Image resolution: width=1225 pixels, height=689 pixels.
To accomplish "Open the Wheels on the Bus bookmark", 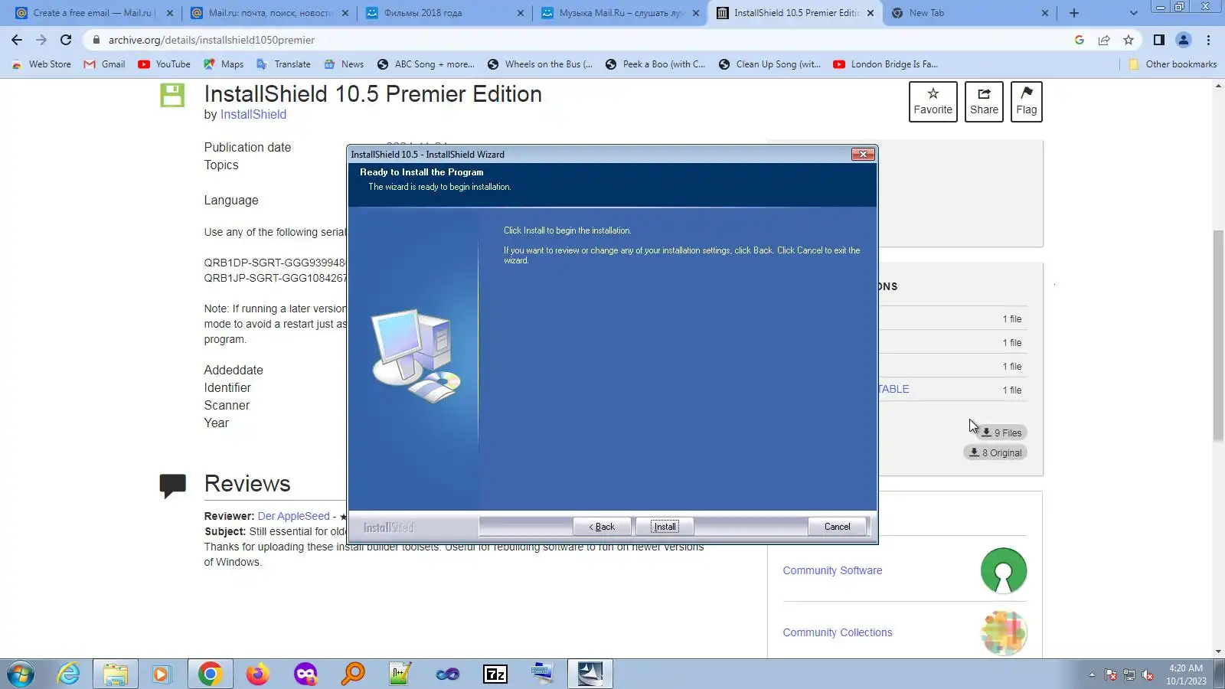I will click(540, 64).
